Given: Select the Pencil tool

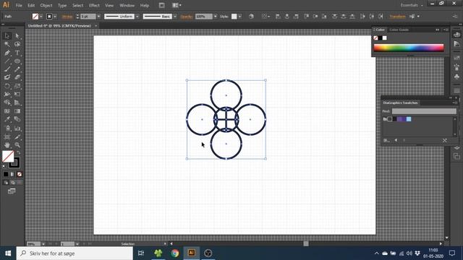Looking at the screenshot, I should click(x=17, y=69).
